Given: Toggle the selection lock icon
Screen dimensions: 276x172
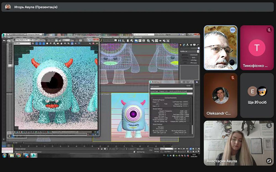Looking at the screenshot, I should tap(102, 149).
